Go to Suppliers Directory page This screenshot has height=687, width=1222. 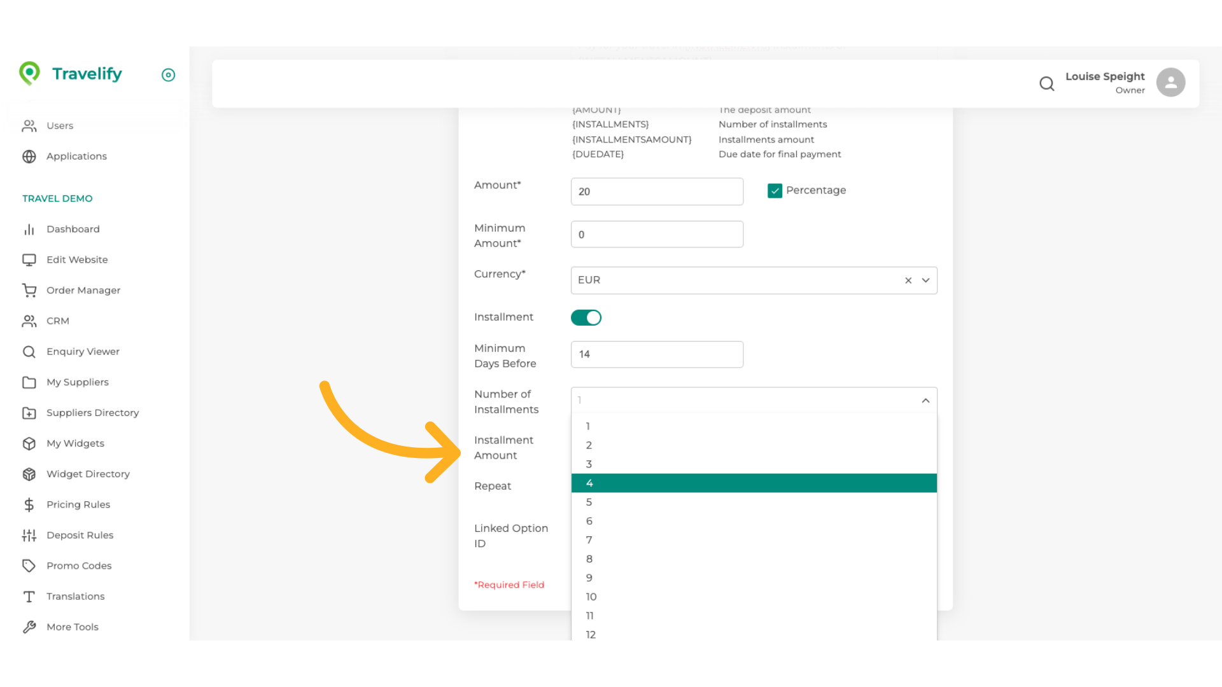click(92, 413)
